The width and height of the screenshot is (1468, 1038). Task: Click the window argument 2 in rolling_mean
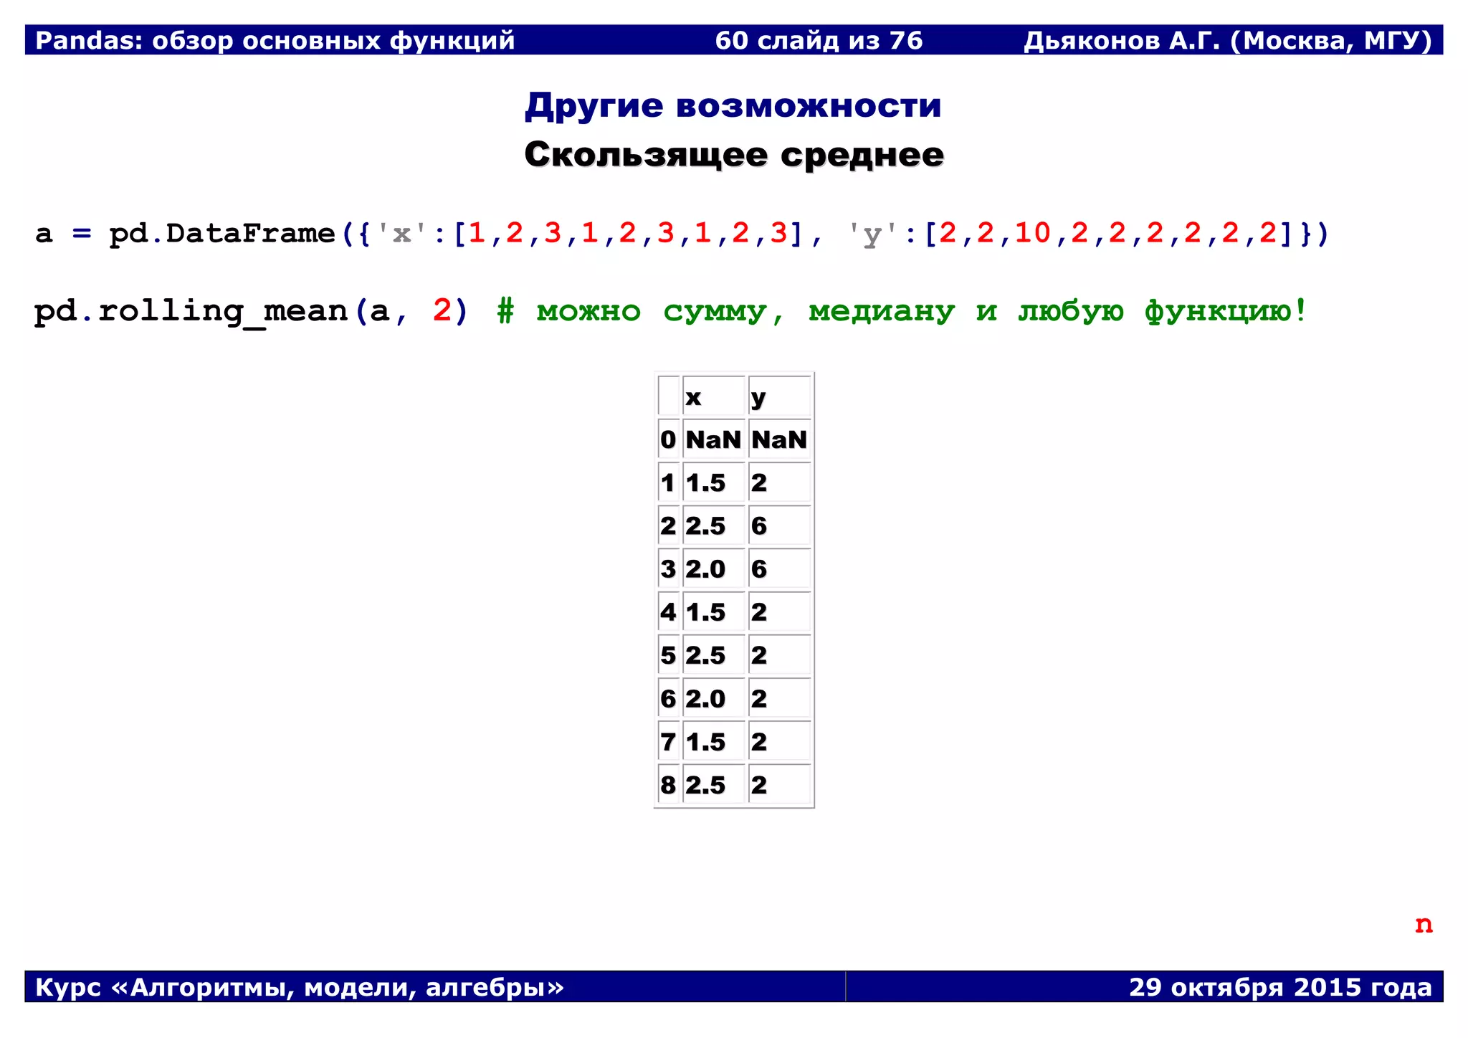point(442,311)
